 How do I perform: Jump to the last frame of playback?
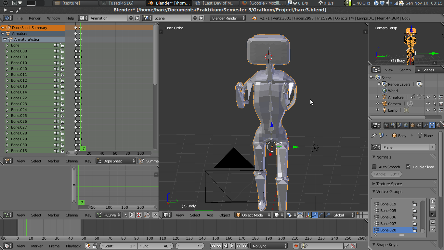click(245, 246)
